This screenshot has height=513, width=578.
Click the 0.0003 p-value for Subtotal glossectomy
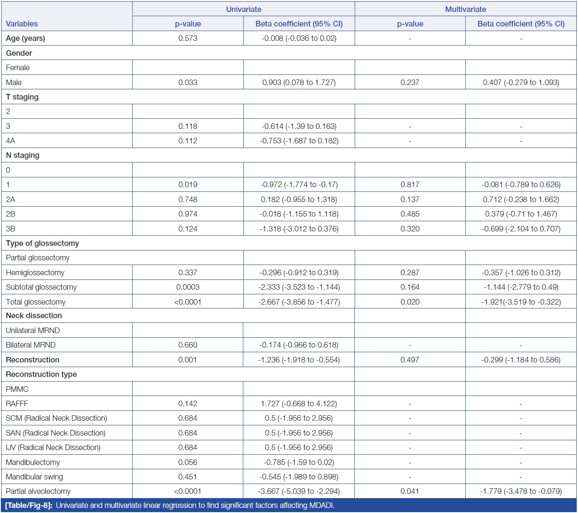coord(188,287)
